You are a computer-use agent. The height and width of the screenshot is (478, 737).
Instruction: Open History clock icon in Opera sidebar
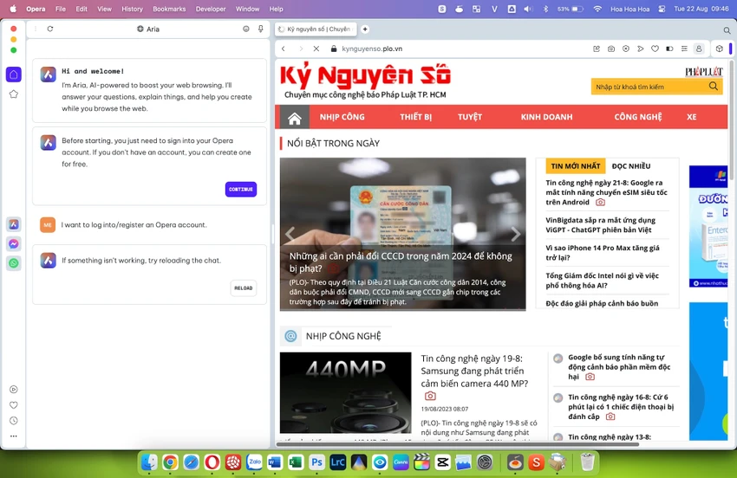14,421
